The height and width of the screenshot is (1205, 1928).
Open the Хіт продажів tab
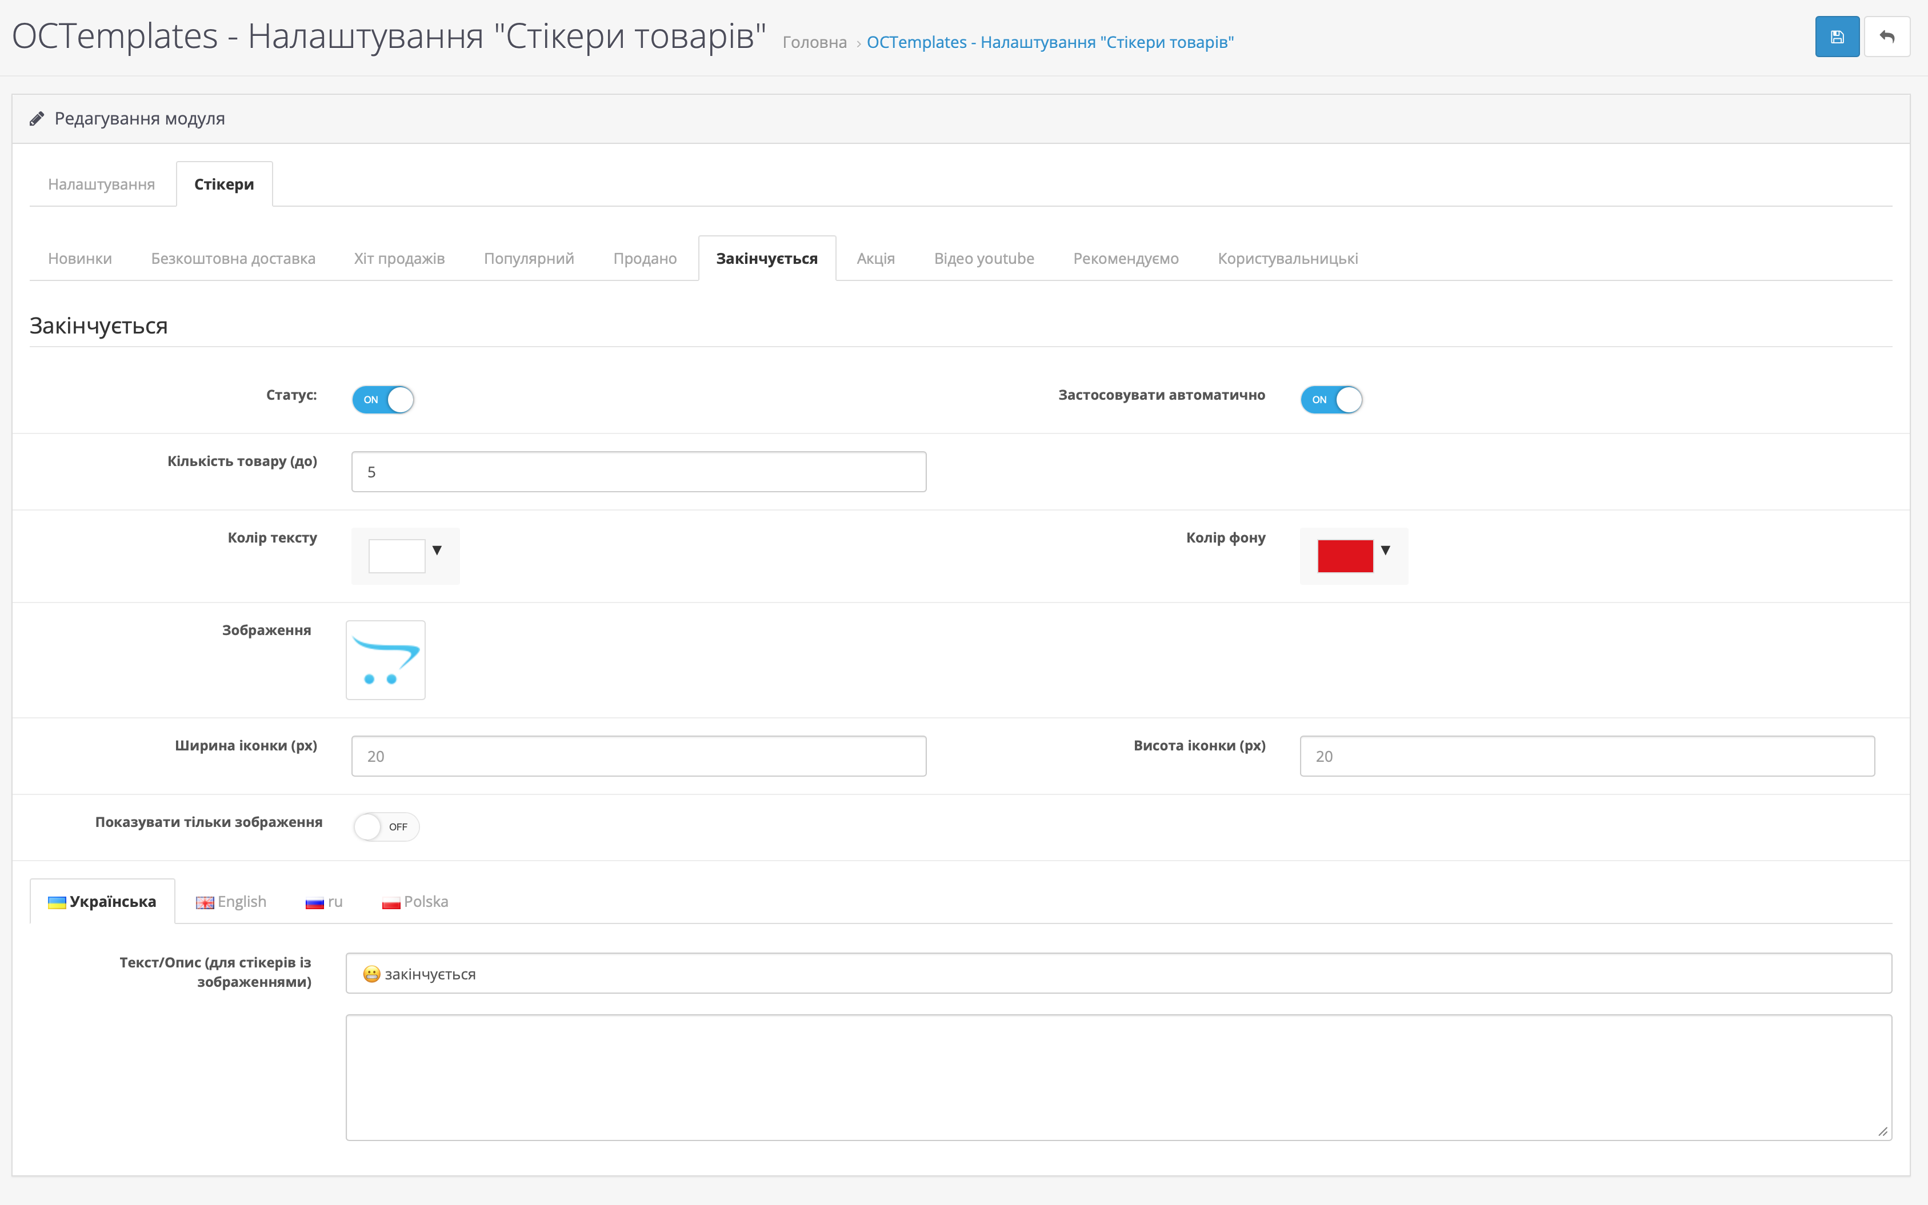tap(399, 258)
